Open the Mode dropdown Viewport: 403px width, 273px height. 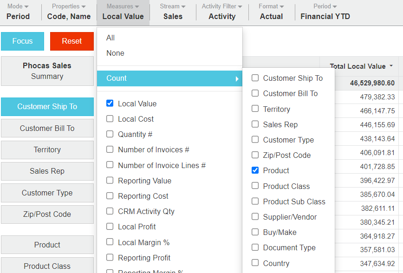(18, 12)
